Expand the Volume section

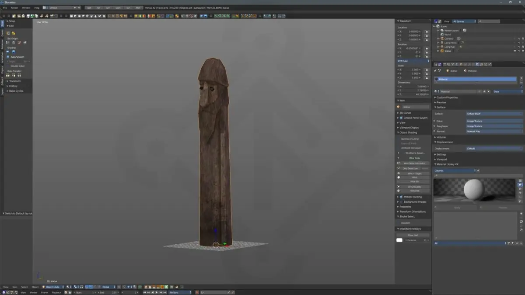point(441,137)
